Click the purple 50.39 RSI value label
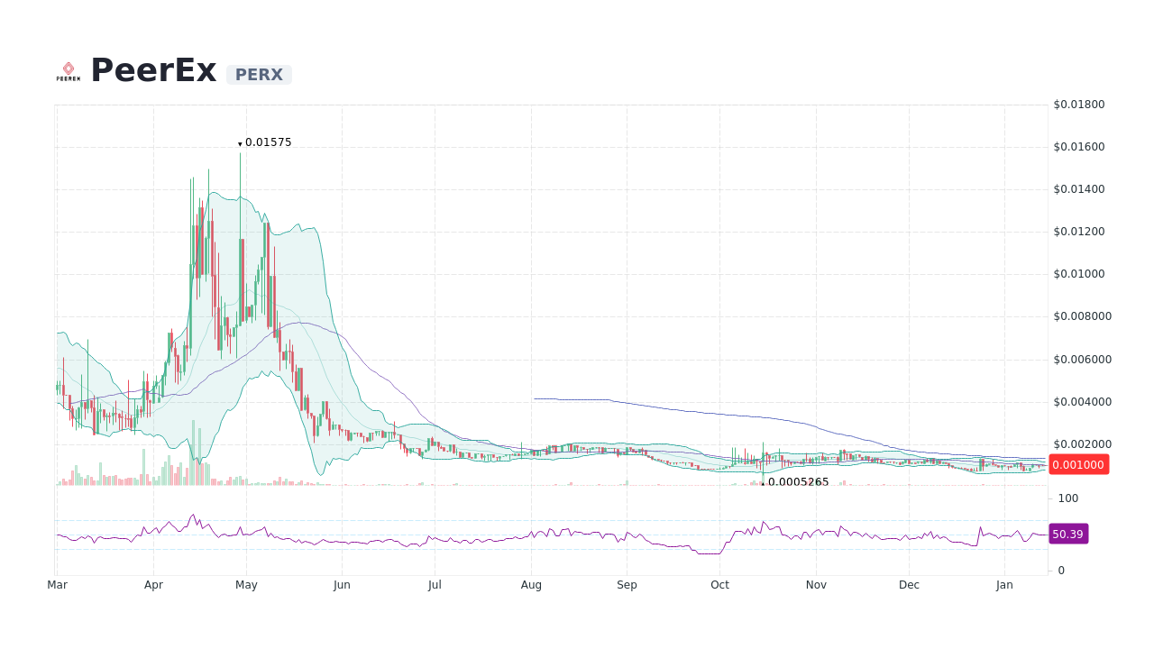The height and width of the screenshot is (649, 1154). 1068,534
